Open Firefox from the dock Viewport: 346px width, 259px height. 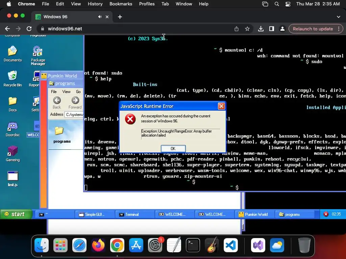coord(98,245)
